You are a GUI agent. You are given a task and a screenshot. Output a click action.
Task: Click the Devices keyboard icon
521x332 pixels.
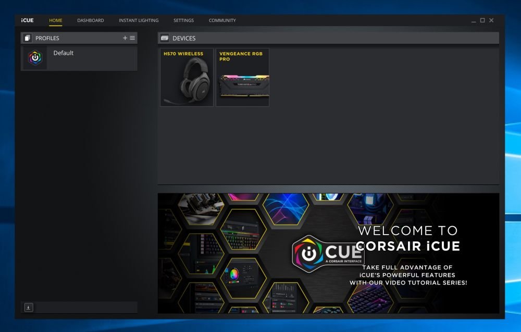(x=165, y=38)
